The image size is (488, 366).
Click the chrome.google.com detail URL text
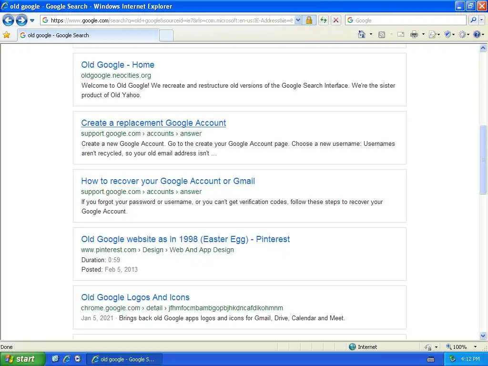click(x=182, y=308)
